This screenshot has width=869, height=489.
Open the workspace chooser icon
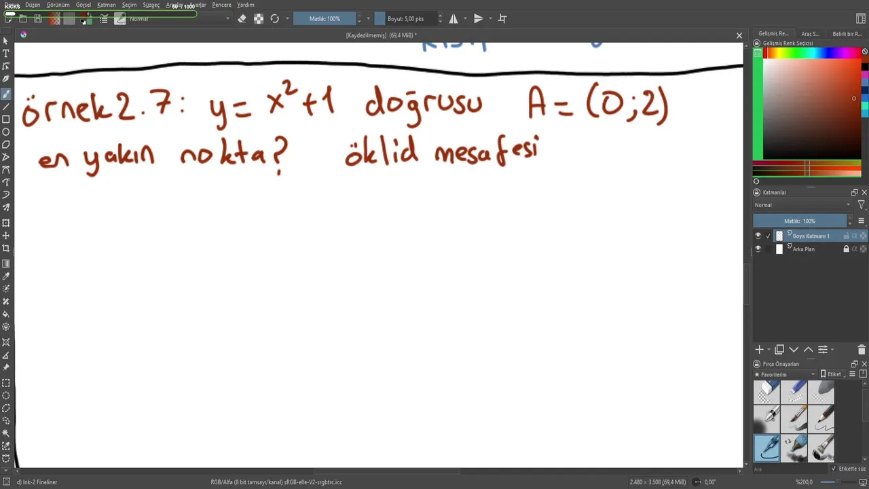point(861,19)
